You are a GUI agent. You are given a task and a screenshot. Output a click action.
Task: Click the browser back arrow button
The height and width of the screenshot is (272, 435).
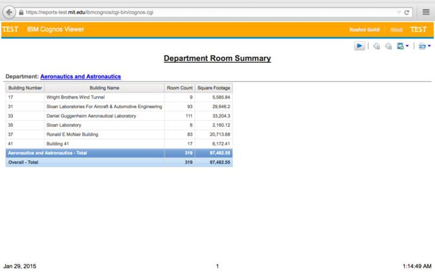click(10, 12)
